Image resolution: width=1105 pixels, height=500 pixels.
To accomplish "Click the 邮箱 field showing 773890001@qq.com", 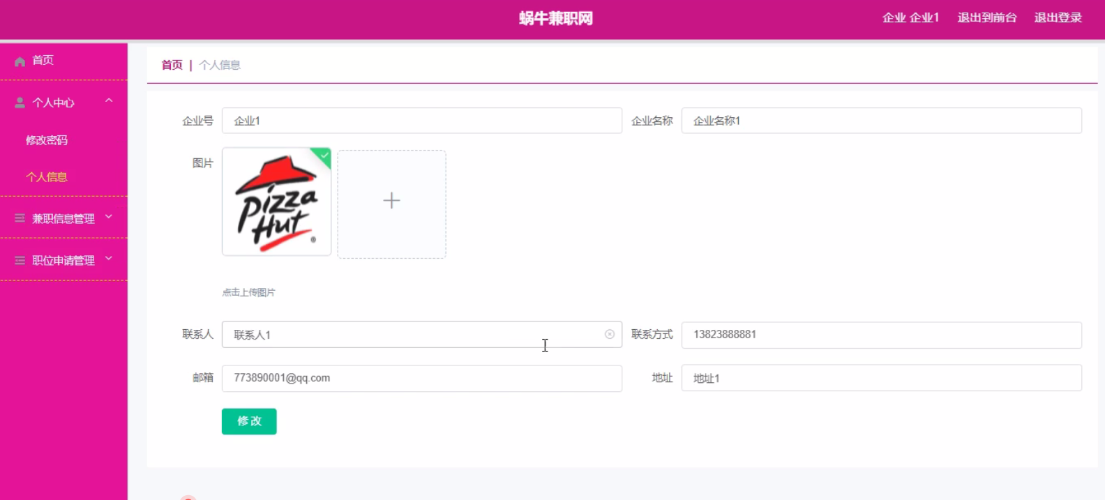I will coord(422,378).
